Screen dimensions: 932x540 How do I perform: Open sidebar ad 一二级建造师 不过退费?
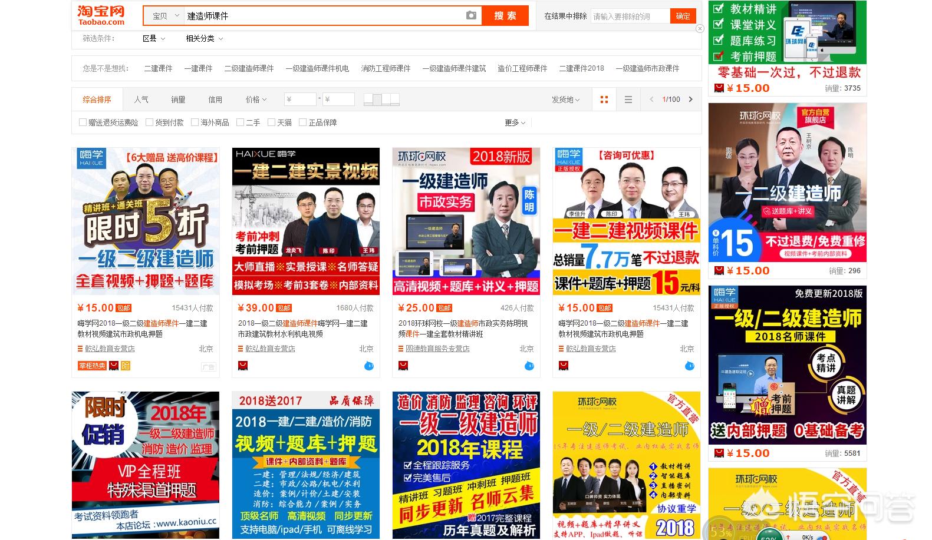pyautogui.click(x=788, y=183)
